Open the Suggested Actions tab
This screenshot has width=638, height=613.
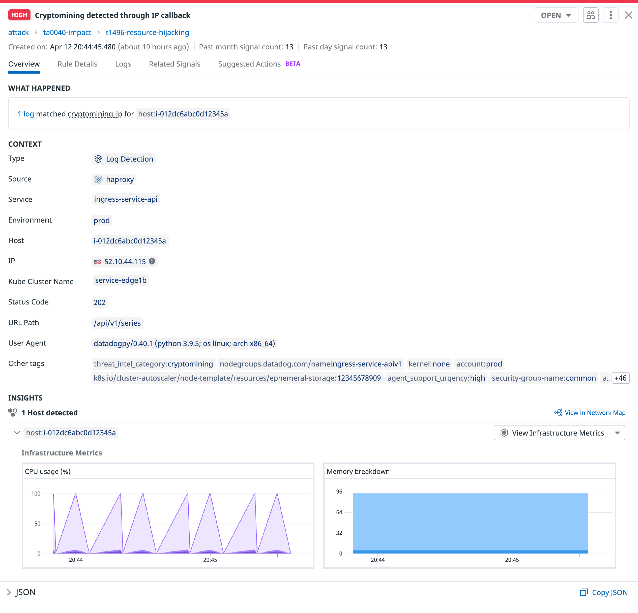[x=249, y=64]
